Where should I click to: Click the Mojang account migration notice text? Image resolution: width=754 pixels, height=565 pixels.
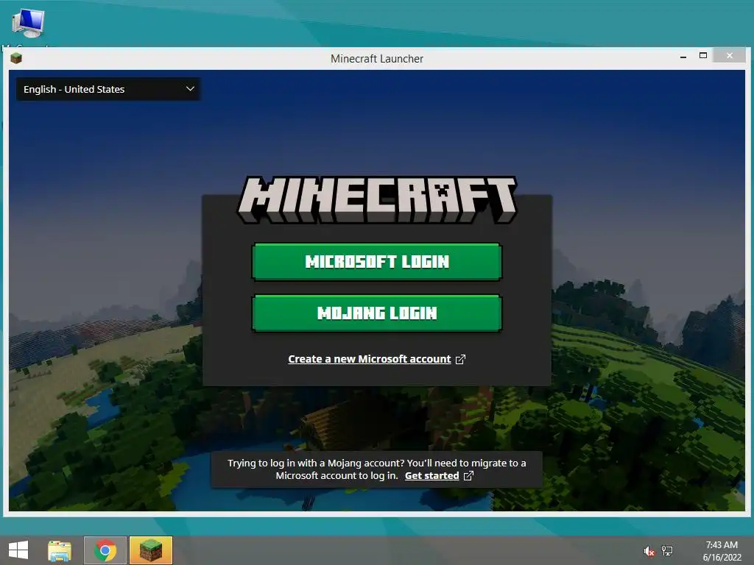click(x=376, y=469)
